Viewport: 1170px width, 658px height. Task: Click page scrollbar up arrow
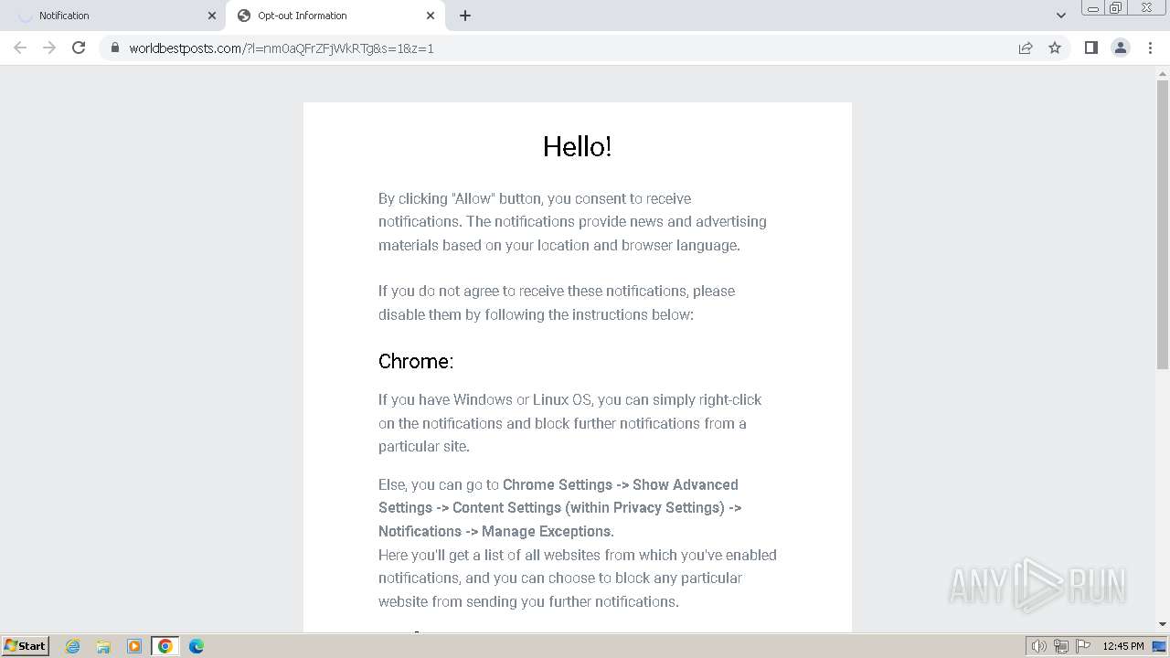(1163, 73)
